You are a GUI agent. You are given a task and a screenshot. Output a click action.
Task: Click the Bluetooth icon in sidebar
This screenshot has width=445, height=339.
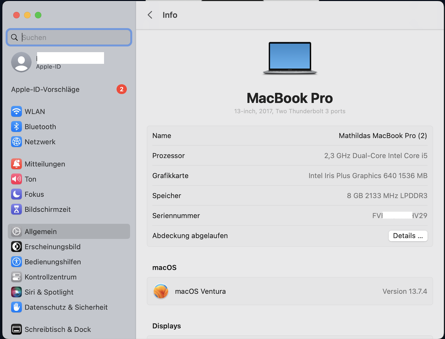click(16, 127)
